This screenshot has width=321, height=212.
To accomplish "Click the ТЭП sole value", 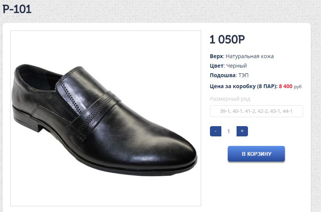I will click(244, 75).
